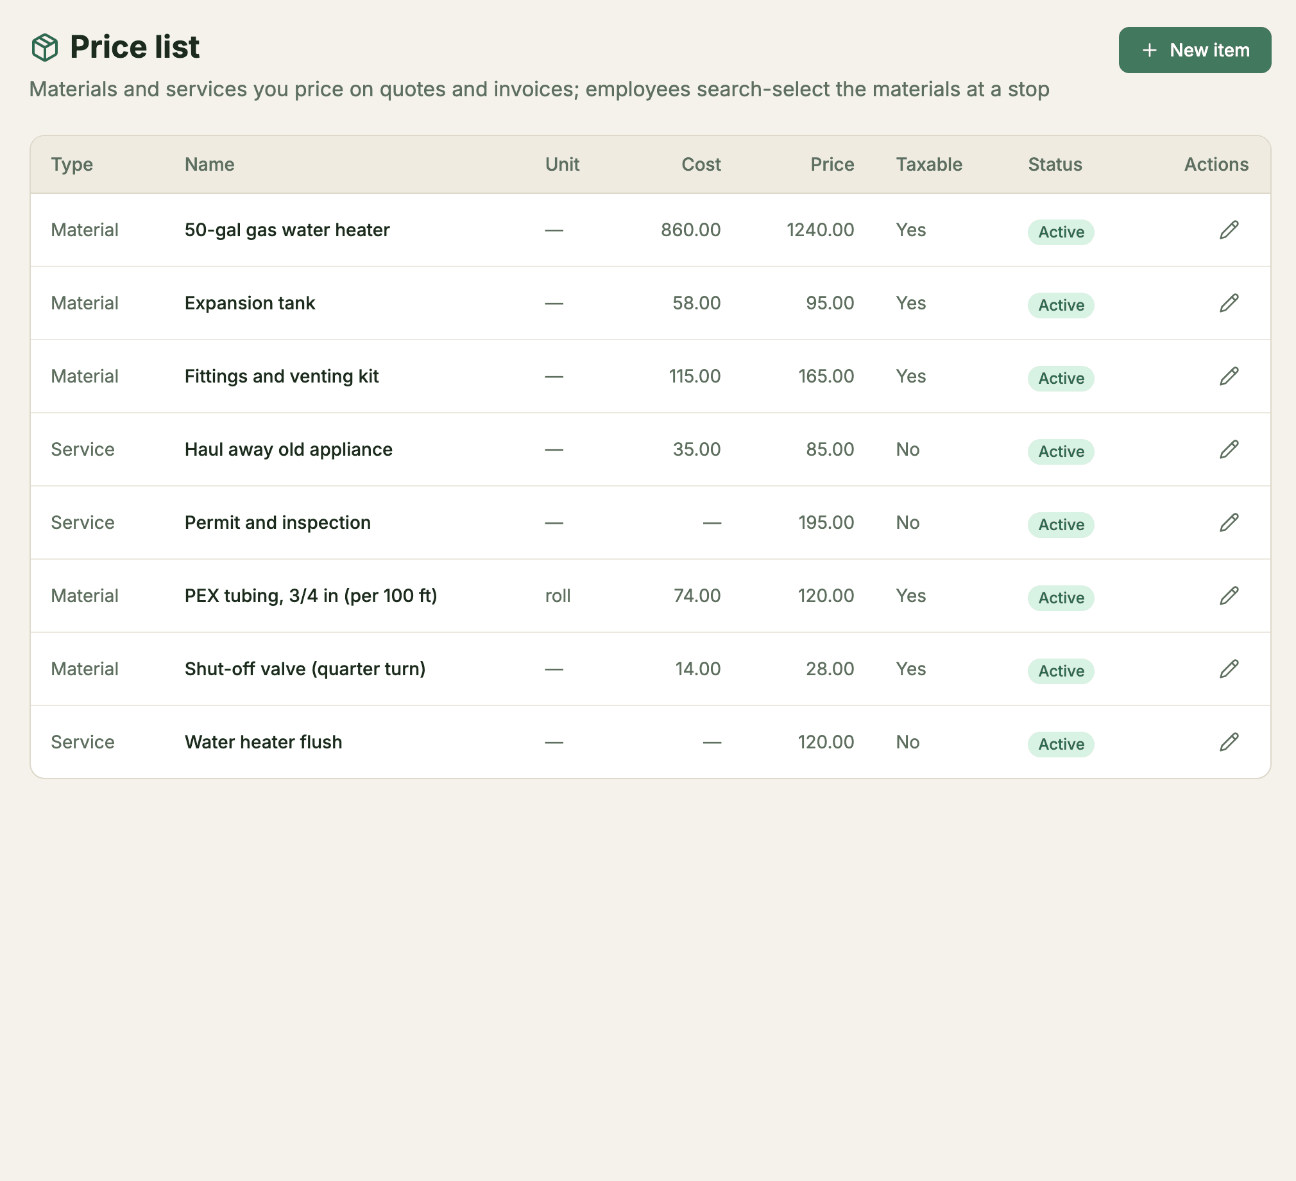Image resolution: width=1296 pixels, height=1181 pixels.
Task: Edit the Fittings and venting kit row
Action: (x=1229, y=376)
